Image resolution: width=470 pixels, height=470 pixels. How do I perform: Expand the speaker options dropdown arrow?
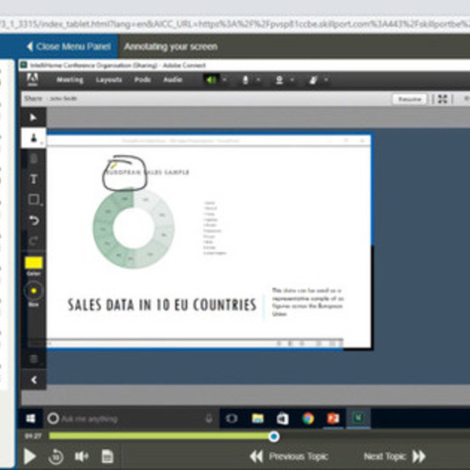point(223,80)
